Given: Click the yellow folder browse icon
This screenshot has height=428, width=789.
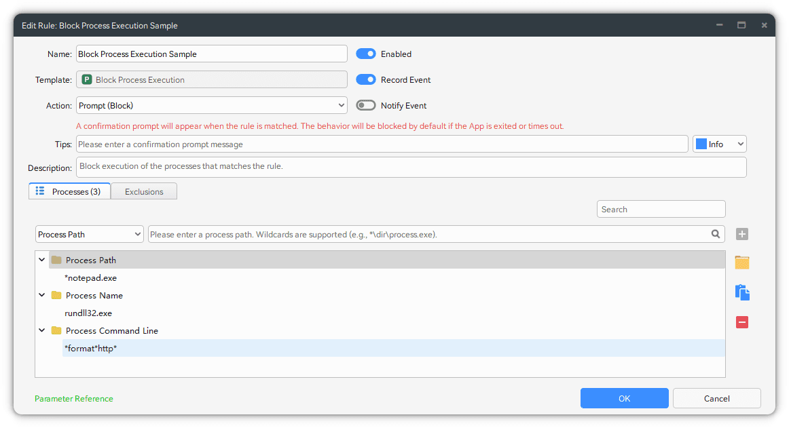Looking at the screenshot, I should coord(742,262).
